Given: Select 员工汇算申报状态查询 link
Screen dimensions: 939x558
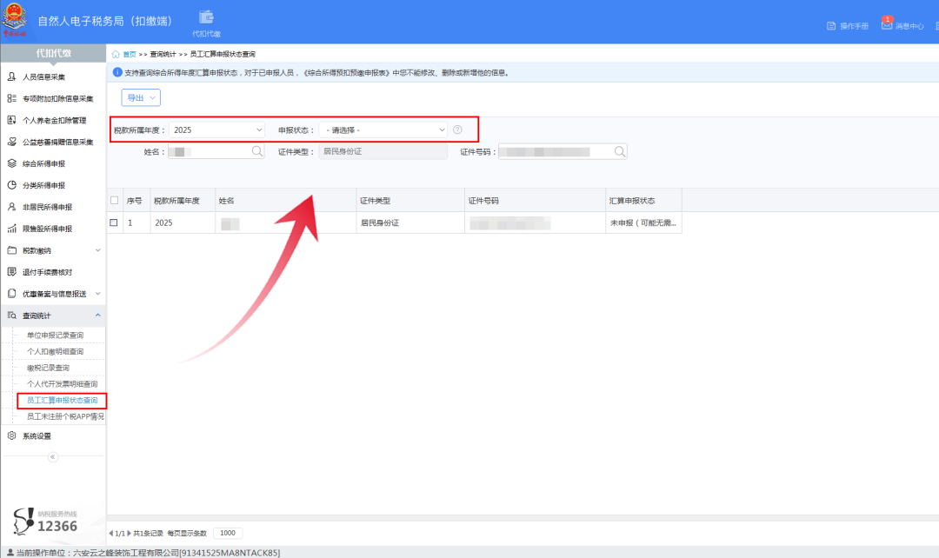Looking at the screenshot, I should coord(63,401).
